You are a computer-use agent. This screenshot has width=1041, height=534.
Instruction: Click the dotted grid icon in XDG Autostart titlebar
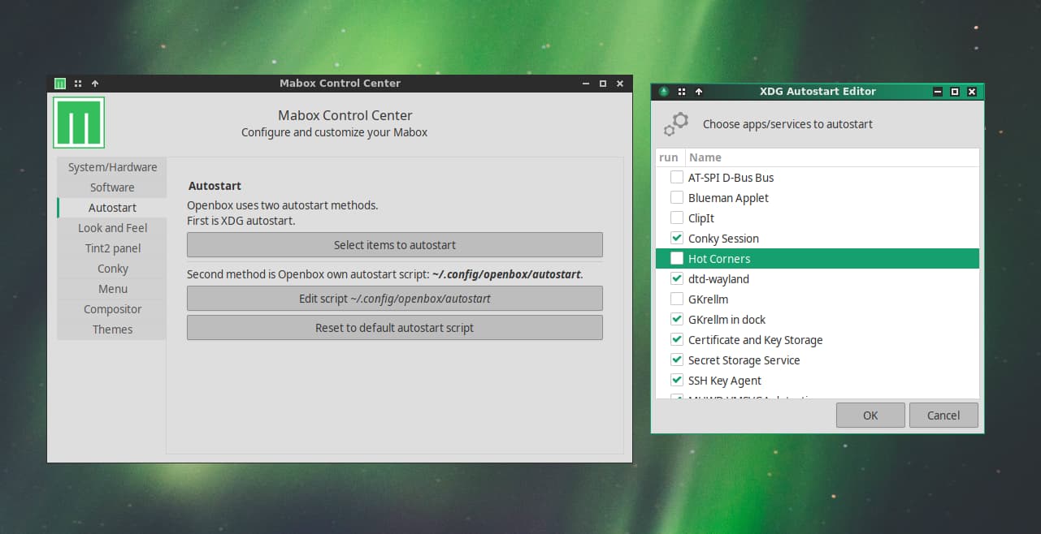coord(682,92)
